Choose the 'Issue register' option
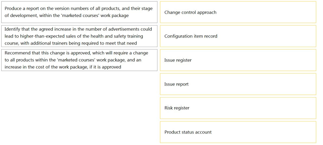This screenshot has width=323, height=145. [238, 60]
